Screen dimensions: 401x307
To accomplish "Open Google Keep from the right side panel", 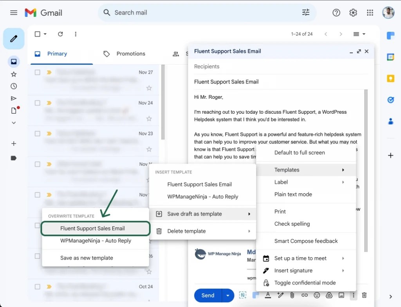I will [x=390, y=78].
